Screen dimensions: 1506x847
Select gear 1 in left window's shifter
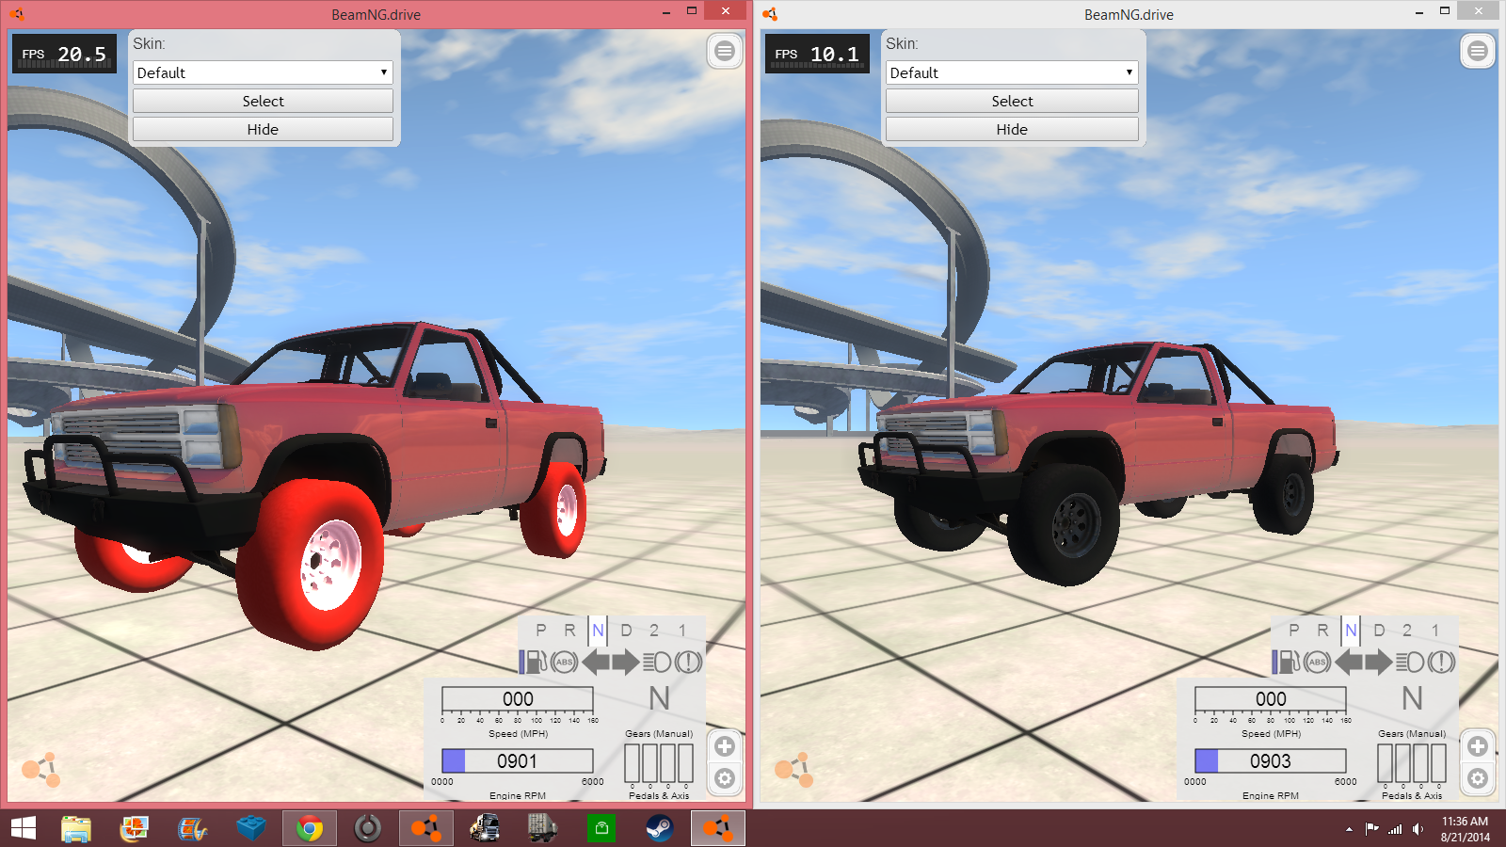[x=682, y=631]
